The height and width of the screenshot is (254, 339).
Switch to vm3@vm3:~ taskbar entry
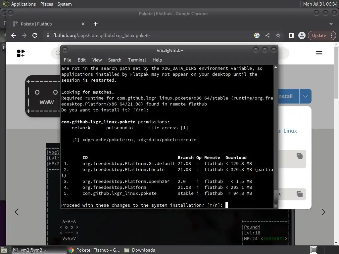pos(38,250)
